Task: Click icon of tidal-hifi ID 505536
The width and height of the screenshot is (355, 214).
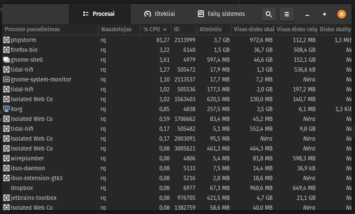Action: (6, 89)
